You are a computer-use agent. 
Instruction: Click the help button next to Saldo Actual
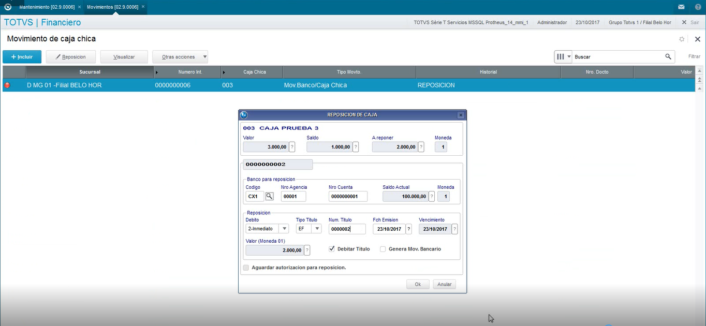(432, 197)
